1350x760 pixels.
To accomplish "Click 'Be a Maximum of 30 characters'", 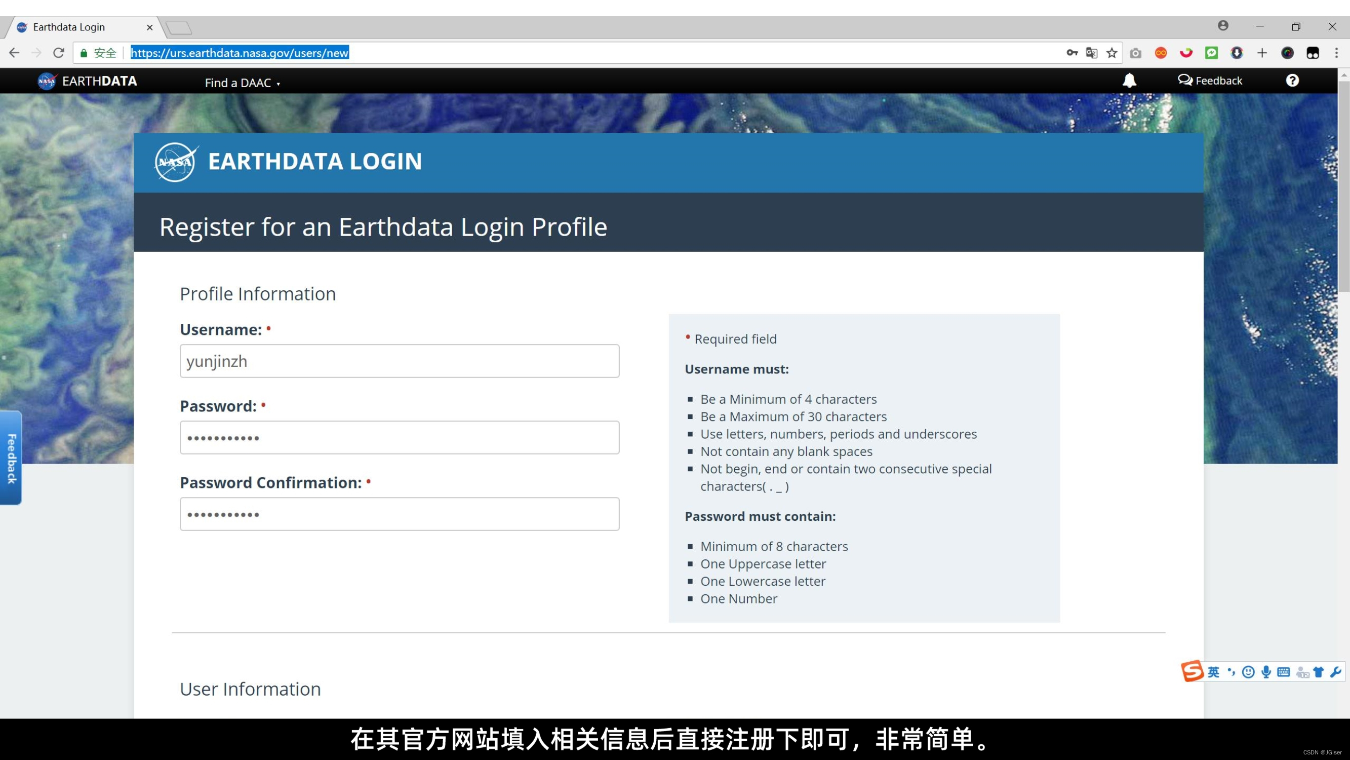I will [793, 416].
